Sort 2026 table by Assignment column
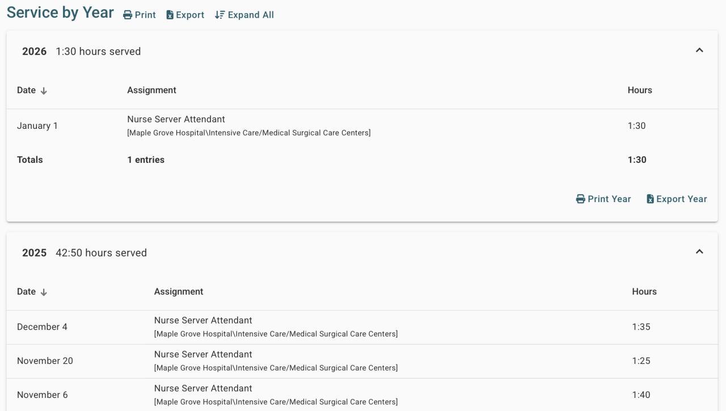This screenshot has width=726, height=411. click(x=151, y=90)
